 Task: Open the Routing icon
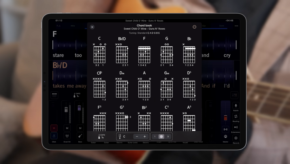[236, 116]
